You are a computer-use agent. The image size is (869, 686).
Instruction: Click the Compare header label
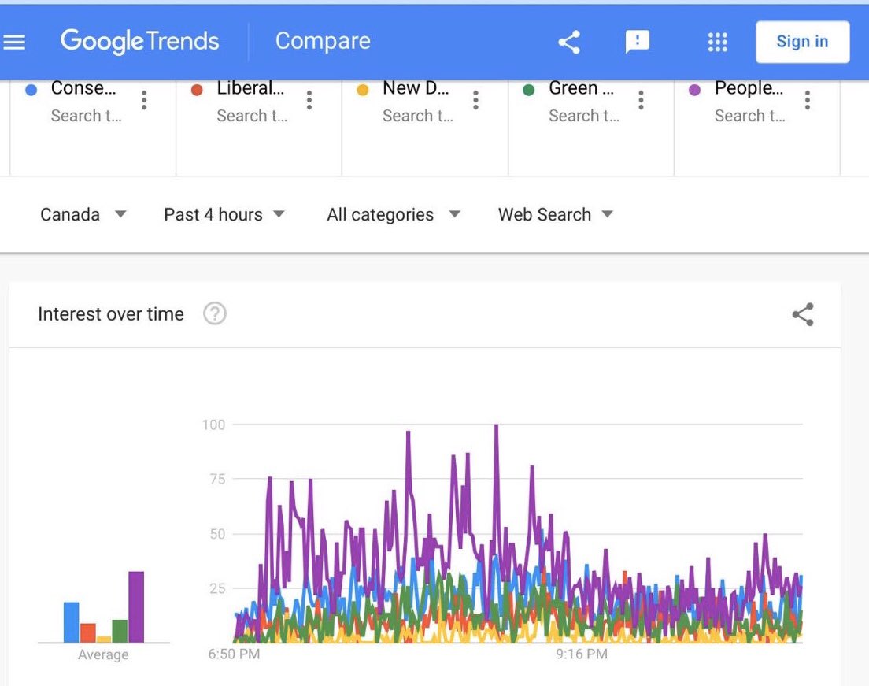click(323, 41)
